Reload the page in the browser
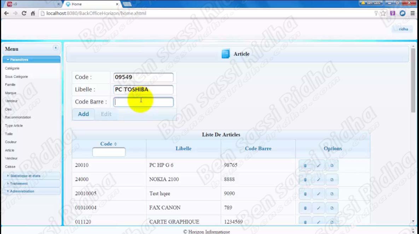 [24, 13]
